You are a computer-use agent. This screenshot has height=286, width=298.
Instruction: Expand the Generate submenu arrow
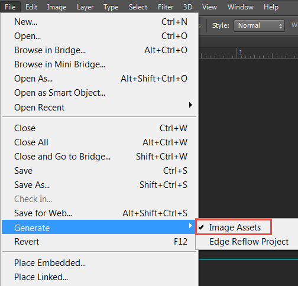click(x=190, y=225)
